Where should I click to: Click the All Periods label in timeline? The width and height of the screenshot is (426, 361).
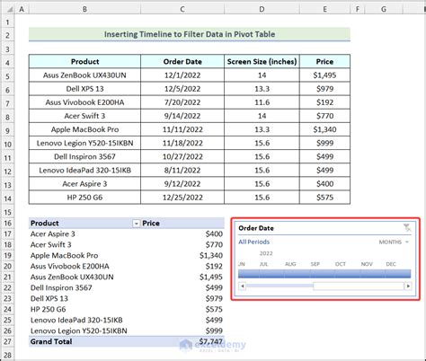(x=253, y=242)
